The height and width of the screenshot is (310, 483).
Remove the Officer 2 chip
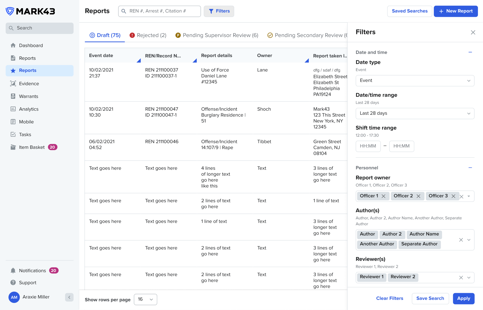[x=418, y=196]
